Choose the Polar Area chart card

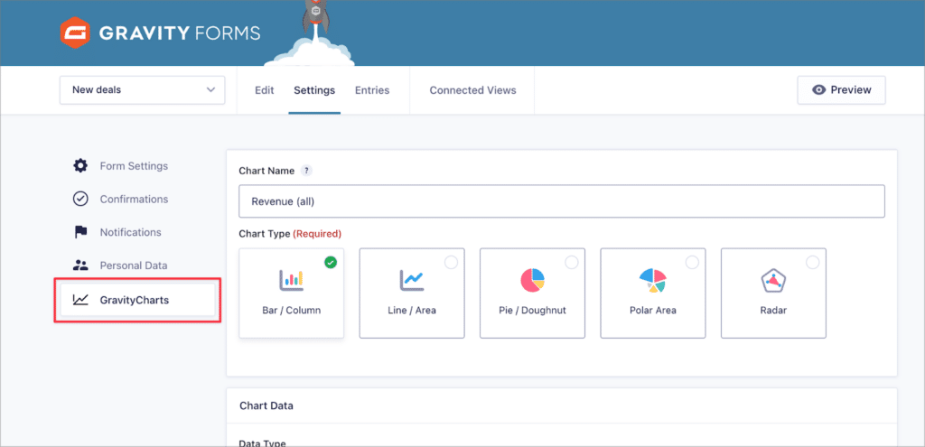pyautogui.click(x=653, y=293)
